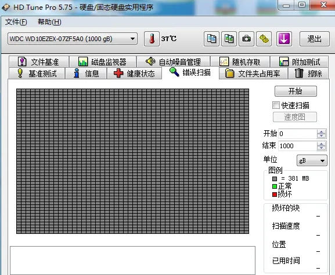Switch to the 基准测试 benchmark tab
Screen dimensions: 335x275
click(37, 74)
